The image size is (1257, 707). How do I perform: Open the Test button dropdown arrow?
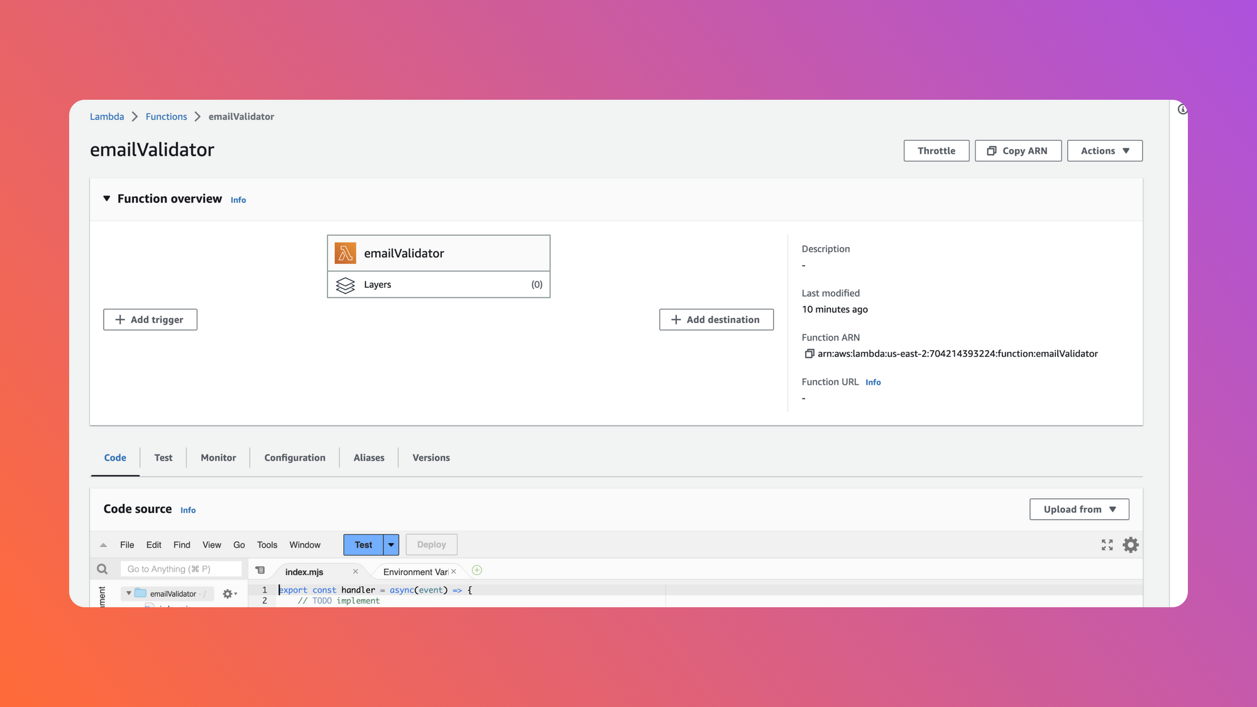pyautogui.click(x=391, y=545)
